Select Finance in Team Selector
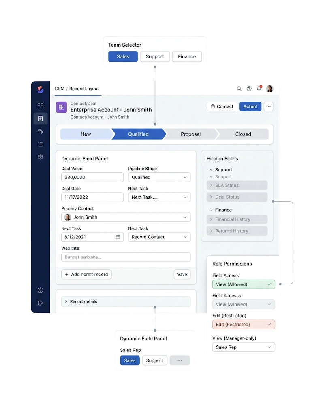310x416 pixels. point(187,56)
